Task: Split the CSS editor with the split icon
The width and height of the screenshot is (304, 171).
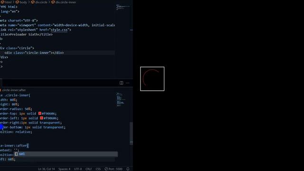Action: tap(122, 83)
